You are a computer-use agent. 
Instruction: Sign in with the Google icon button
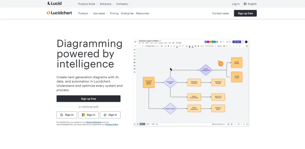tap(67, 115)
